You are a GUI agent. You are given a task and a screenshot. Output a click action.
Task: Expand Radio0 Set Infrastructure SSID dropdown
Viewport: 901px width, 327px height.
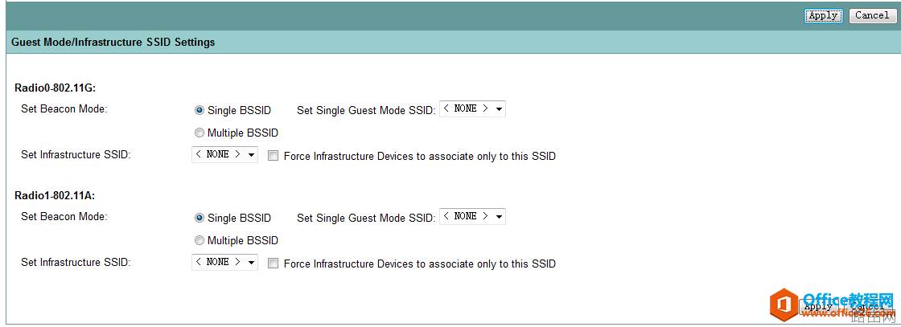click(x=224, y=154)
